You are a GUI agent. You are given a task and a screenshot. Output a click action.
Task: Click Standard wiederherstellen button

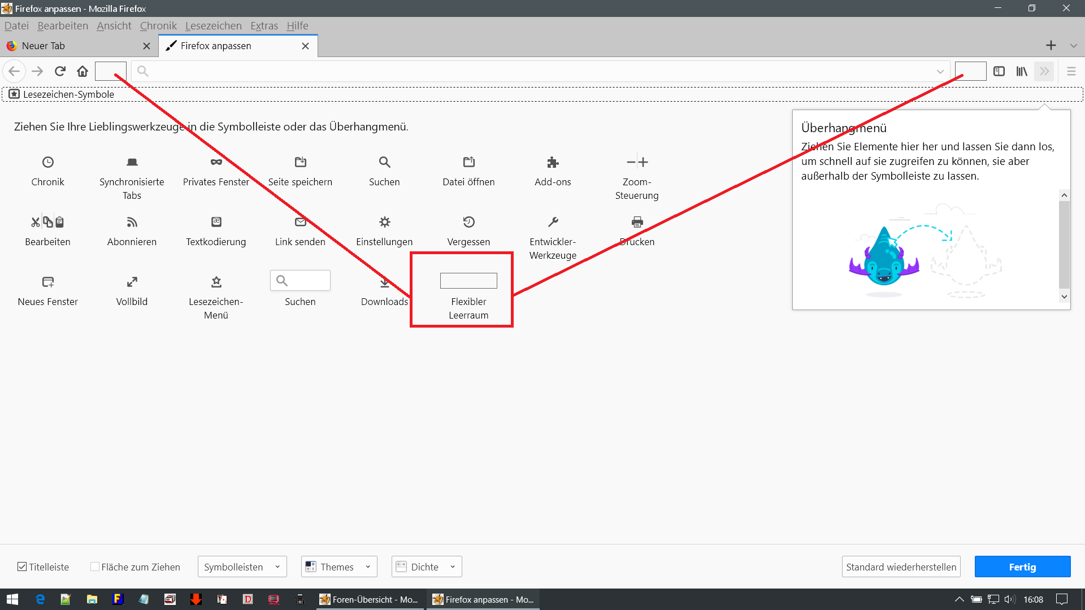(x=901, y=567)
